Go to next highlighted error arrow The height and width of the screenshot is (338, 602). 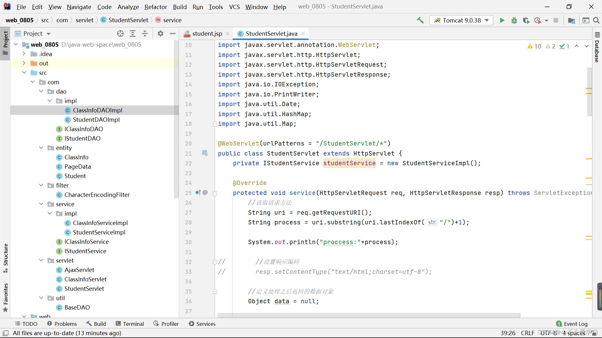click(586, 46)
